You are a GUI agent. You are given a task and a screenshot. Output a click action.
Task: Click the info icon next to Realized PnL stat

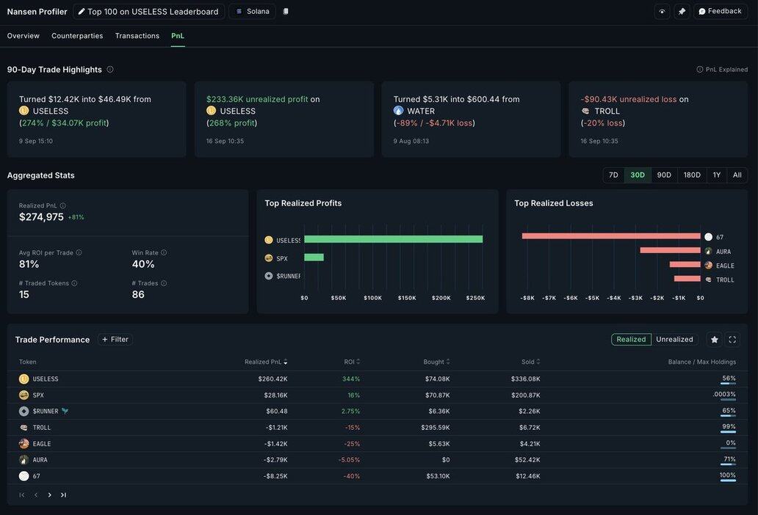click(x=63, y=205)
